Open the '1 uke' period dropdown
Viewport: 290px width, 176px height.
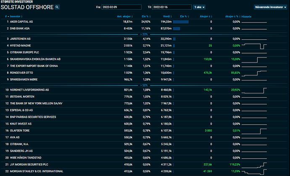tap(199, 7)
